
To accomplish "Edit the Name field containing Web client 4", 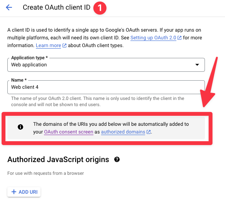I will tap(106, 87).
